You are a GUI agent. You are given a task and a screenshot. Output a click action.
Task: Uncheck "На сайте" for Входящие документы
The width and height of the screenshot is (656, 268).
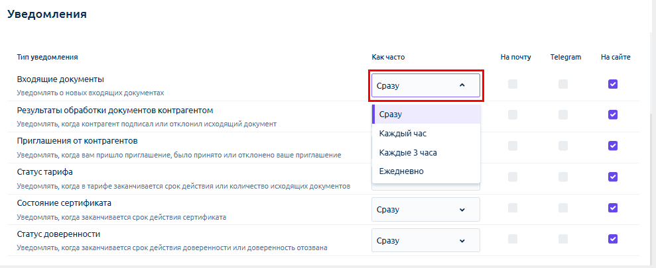(x=613, y=84)
